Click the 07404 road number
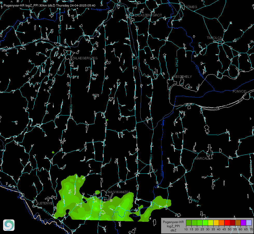 point(60,29)
